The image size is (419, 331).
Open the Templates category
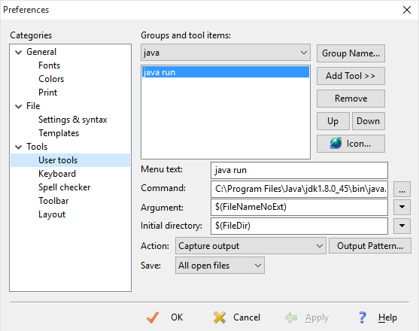[59, 133]
